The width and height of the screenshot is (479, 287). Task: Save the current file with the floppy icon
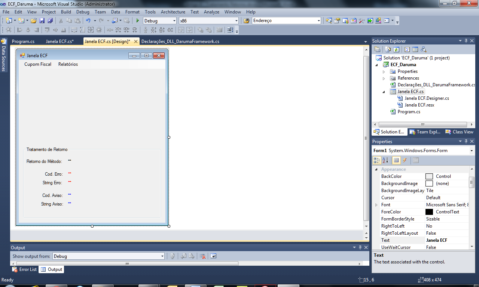click(42, 21)
